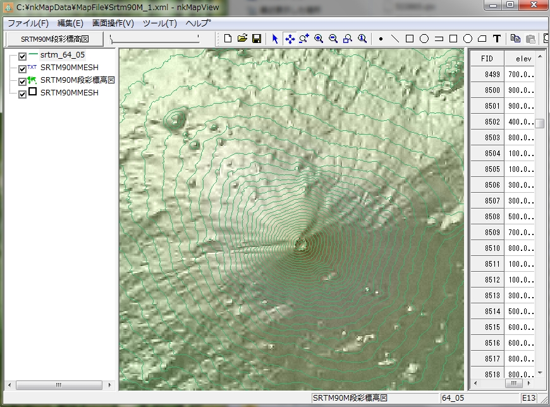550x407 pixels.
Task: Select the arrow pointer tool
Action: 275,39
